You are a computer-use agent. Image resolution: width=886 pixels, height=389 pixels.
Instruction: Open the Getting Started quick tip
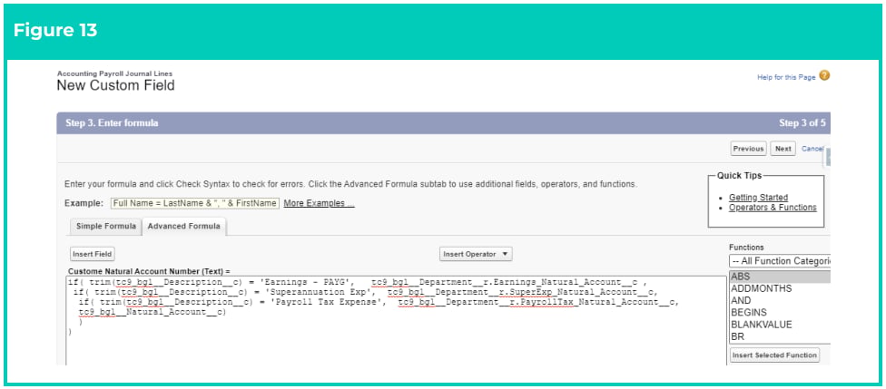click(758, 198)
